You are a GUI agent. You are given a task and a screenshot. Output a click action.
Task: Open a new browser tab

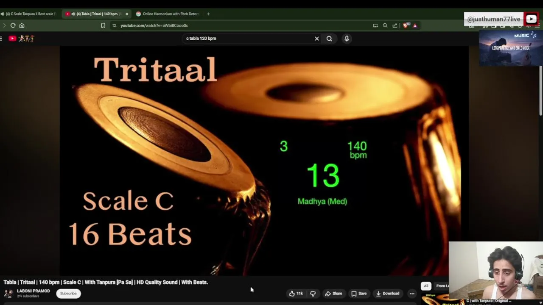208,14
